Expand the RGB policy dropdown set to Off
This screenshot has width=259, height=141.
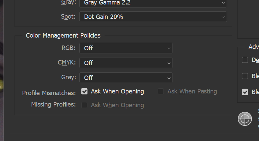[x=126, y=48]
